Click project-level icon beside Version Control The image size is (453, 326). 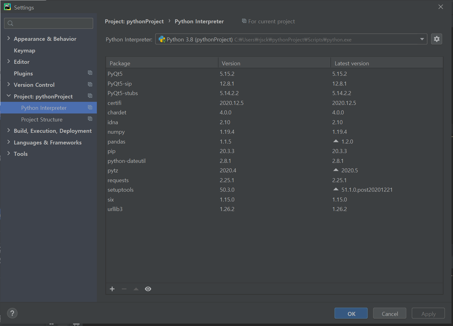pos(90,84)
